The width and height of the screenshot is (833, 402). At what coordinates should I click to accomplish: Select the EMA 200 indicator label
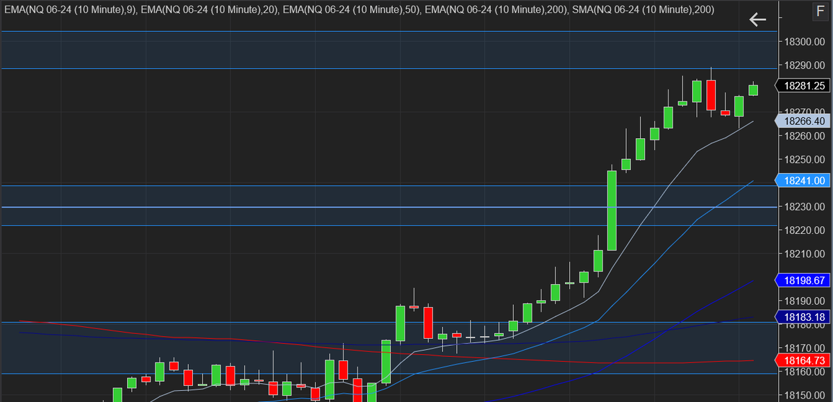[x=498, y=10]
